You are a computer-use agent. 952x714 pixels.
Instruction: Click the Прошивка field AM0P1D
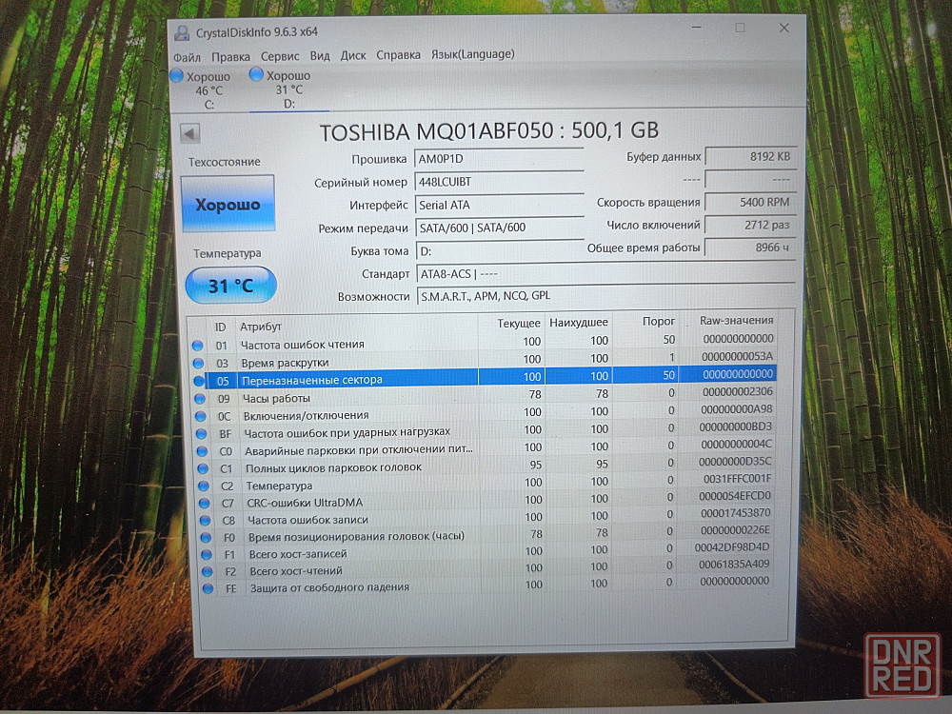tap(499, 158)
